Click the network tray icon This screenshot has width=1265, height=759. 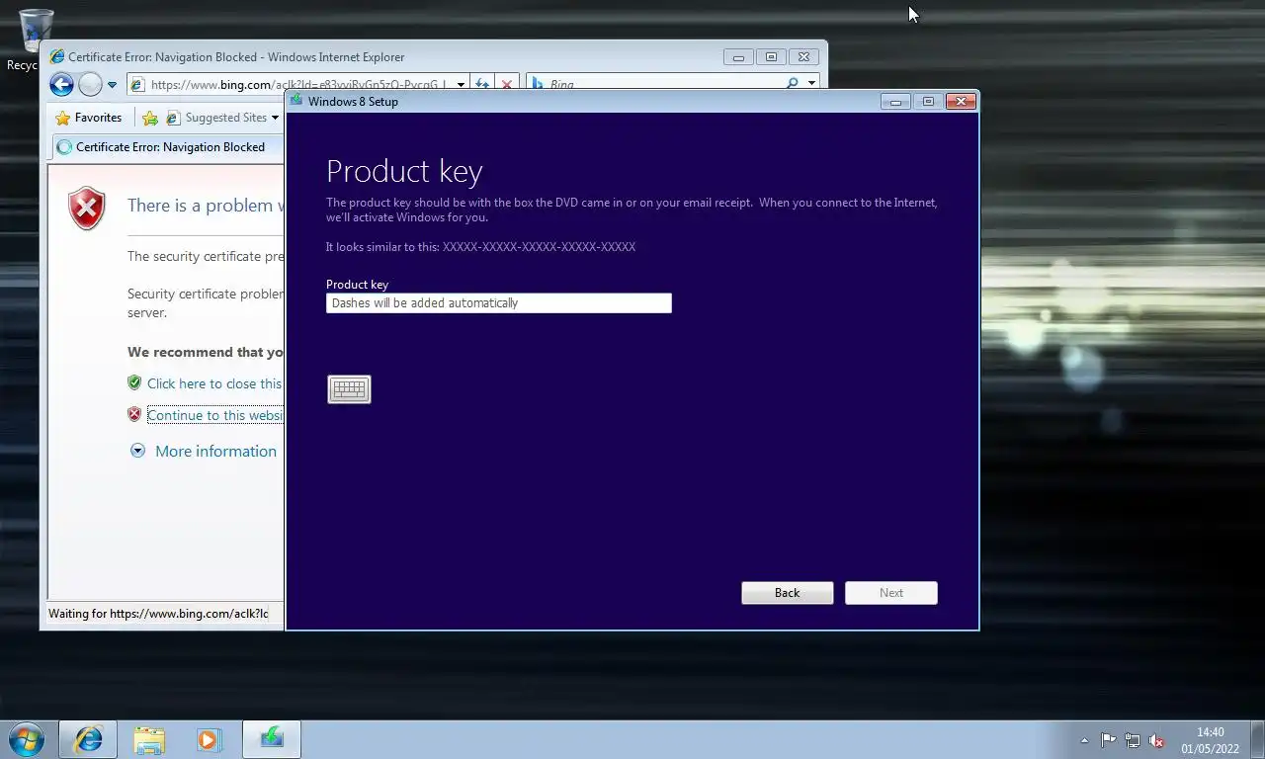click(x=1133, y=740)
